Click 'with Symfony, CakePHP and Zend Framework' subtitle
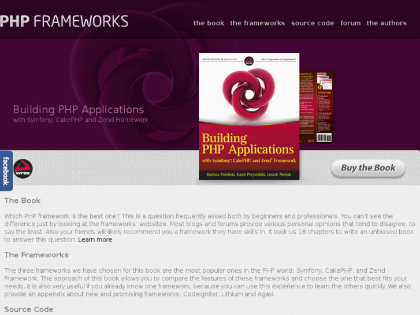Viewport: 420px width, 315px height. (81, 120)
